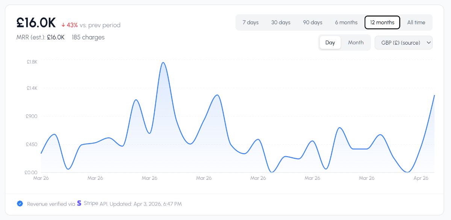Click the Stripe text link
Screen dimensions: 451x220
pyautogui.click(x=91, y=203)
